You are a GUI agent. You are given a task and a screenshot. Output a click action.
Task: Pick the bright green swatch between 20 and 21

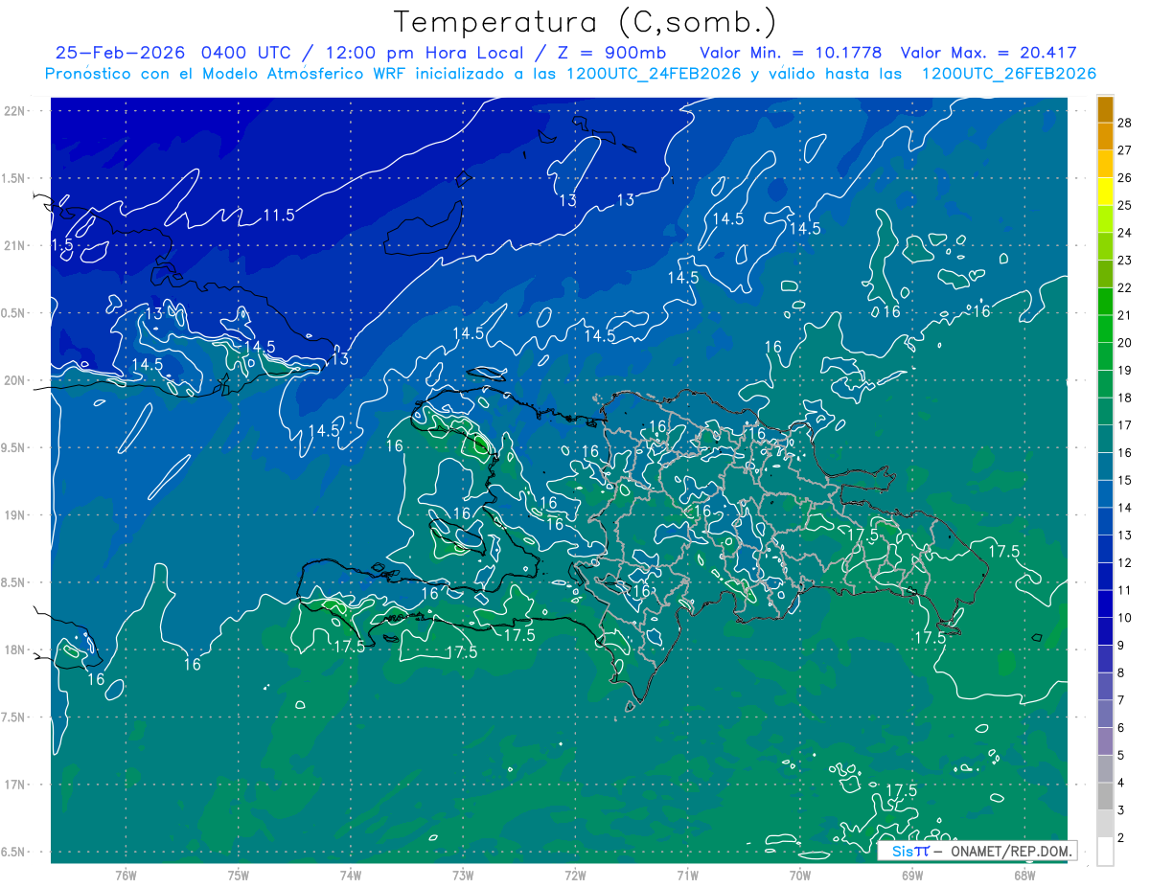[x=1105, y=329]
